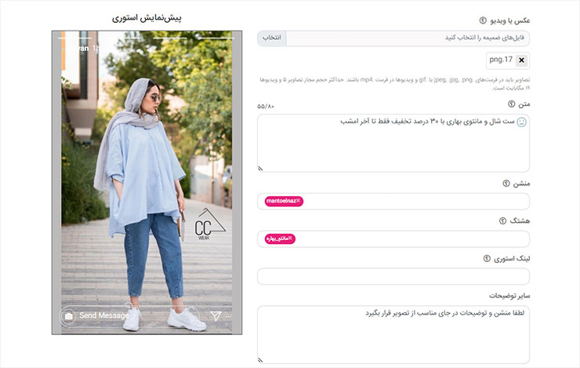Click the file attachment input field
The width and height of the screenshot is (580, 368).
[408, 38]
